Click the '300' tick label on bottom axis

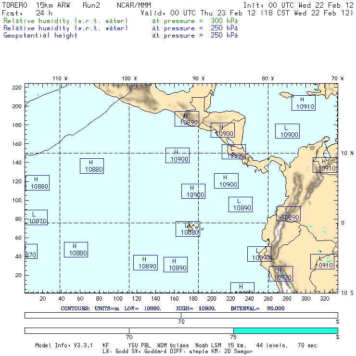click(x=306, y=299)
